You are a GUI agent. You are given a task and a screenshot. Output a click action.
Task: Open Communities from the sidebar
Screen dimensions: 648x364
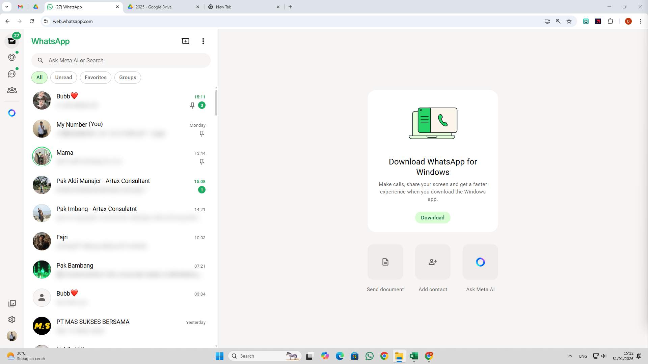(x=12, y=90)
